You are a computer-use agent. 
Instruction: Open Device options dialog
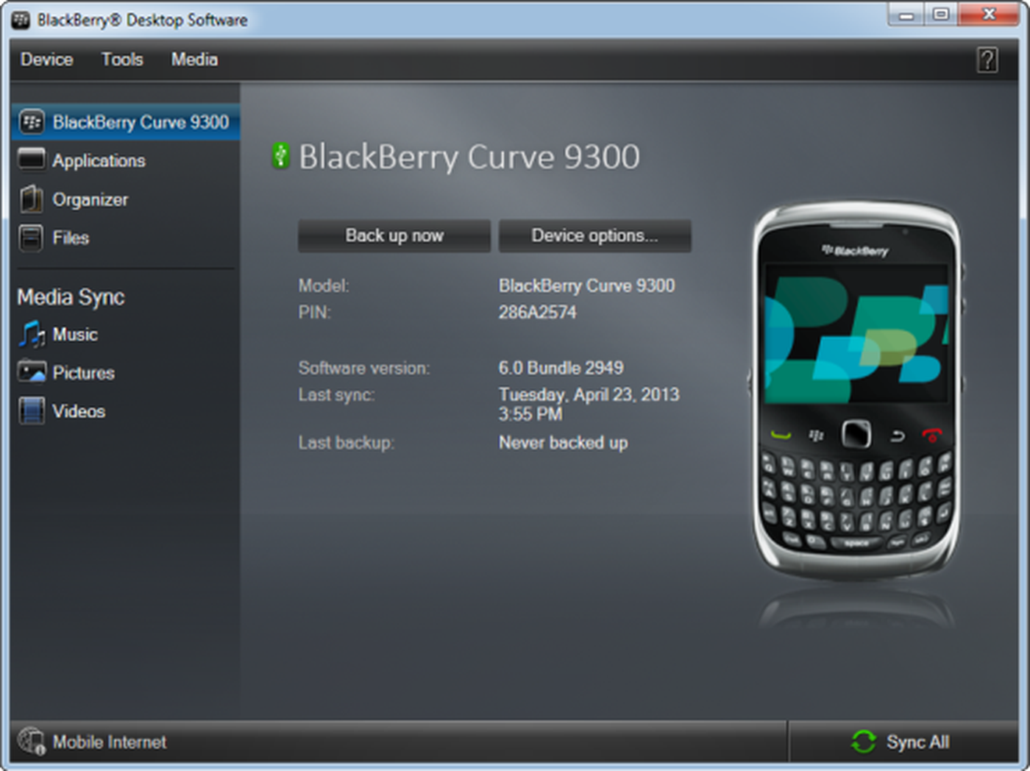coord(594,235)
